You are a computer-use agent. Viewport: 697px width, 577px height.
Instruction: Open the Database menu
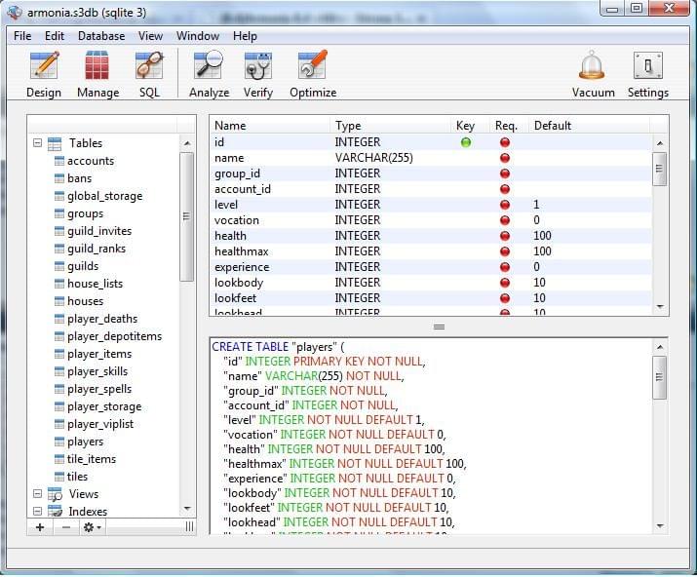click(101, 36)
